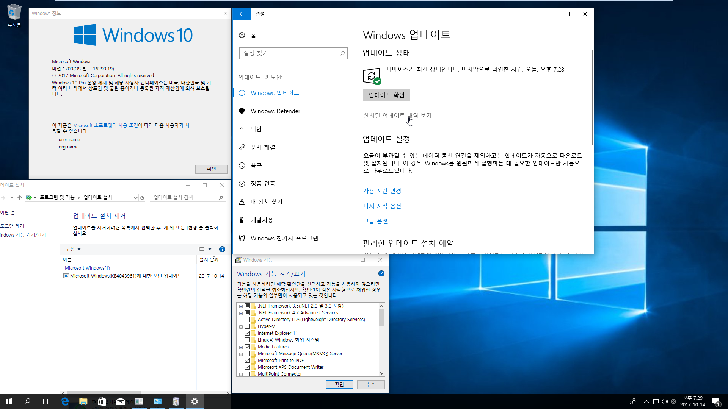Open the Start menu
The width and height of the screenshot is (728, 409).
pyautogui.click(x=9, y=401)
